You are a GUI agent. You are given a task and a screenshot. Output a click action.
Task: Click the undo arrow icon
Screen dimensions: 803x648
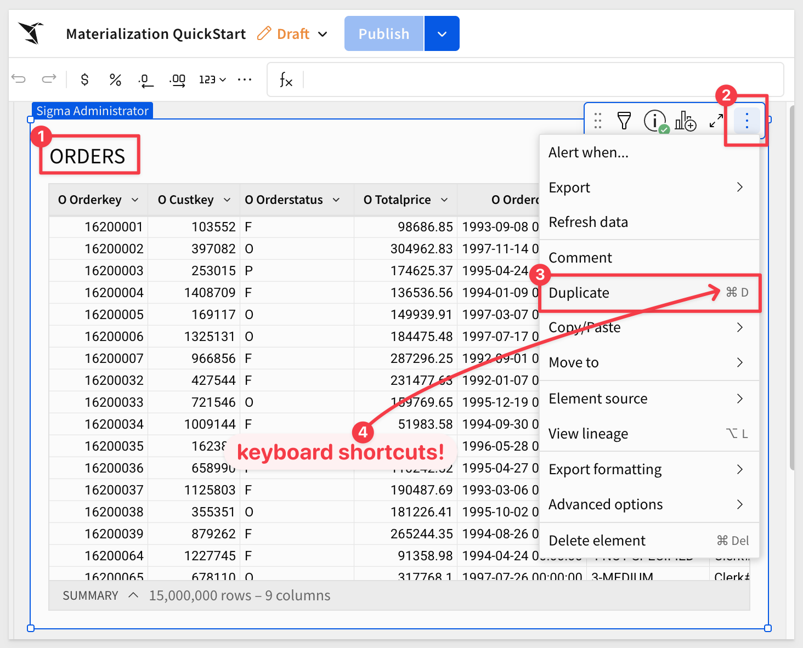[x=19, y=79]
